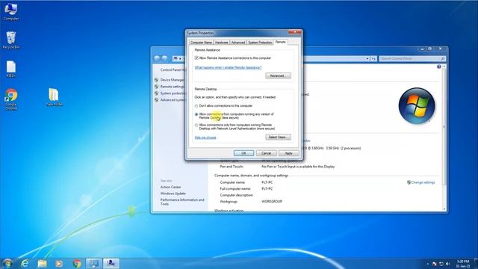
Task: Close the System Properties dialog
Action: click(x=295, y=32)
